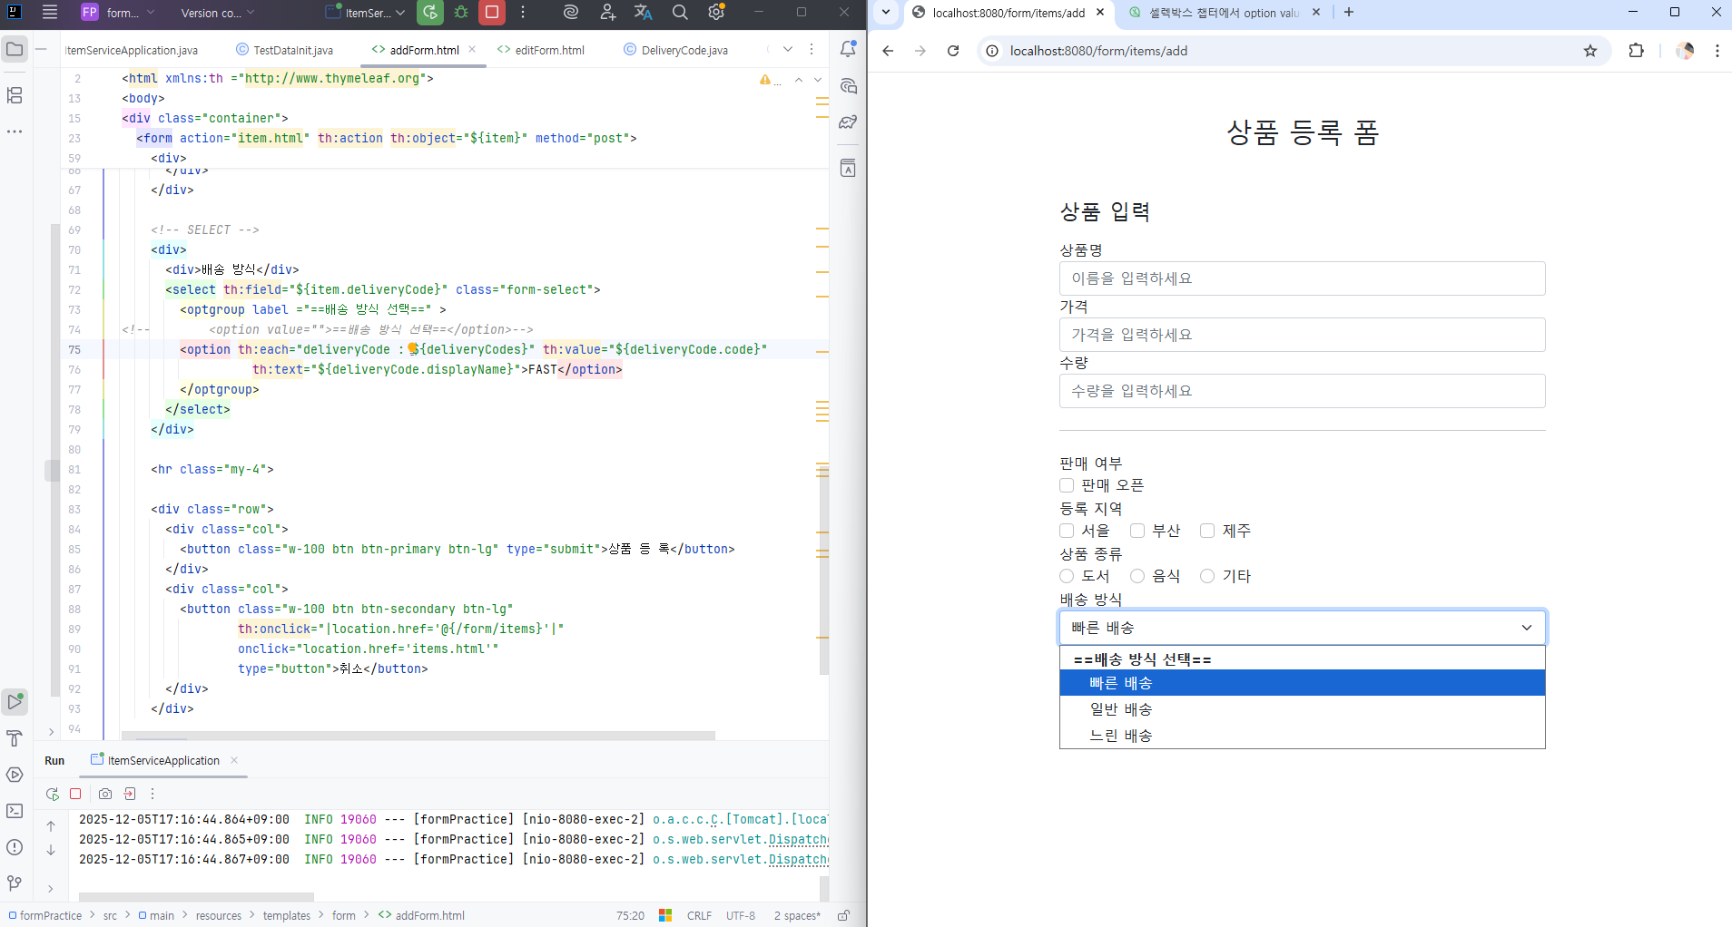This screenshot has width=1732, height=927.
Task: Open the CRLF line separator selector
Action: [699, 915]
